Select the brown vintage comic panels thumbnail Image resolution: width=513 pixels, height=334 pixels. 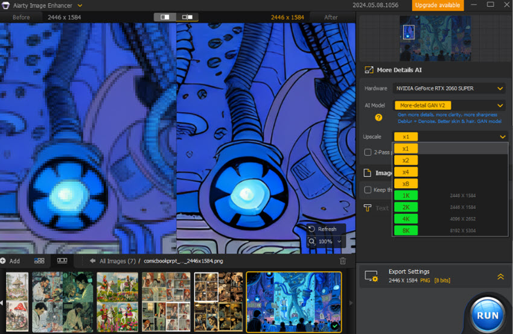coord(218,301)
